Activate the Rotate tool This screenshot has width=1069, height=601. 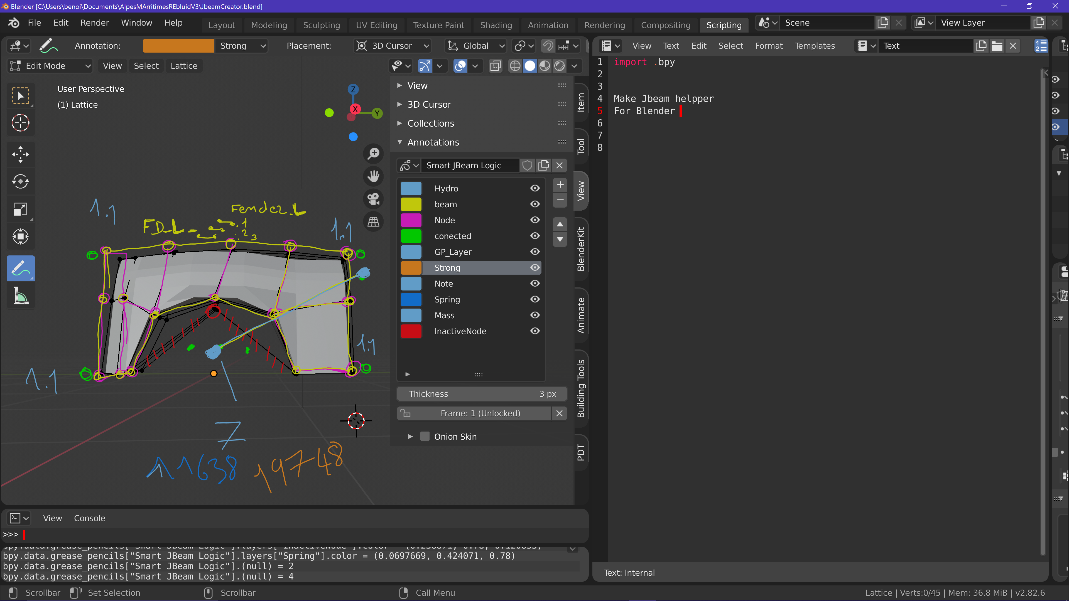click(20, 182)
